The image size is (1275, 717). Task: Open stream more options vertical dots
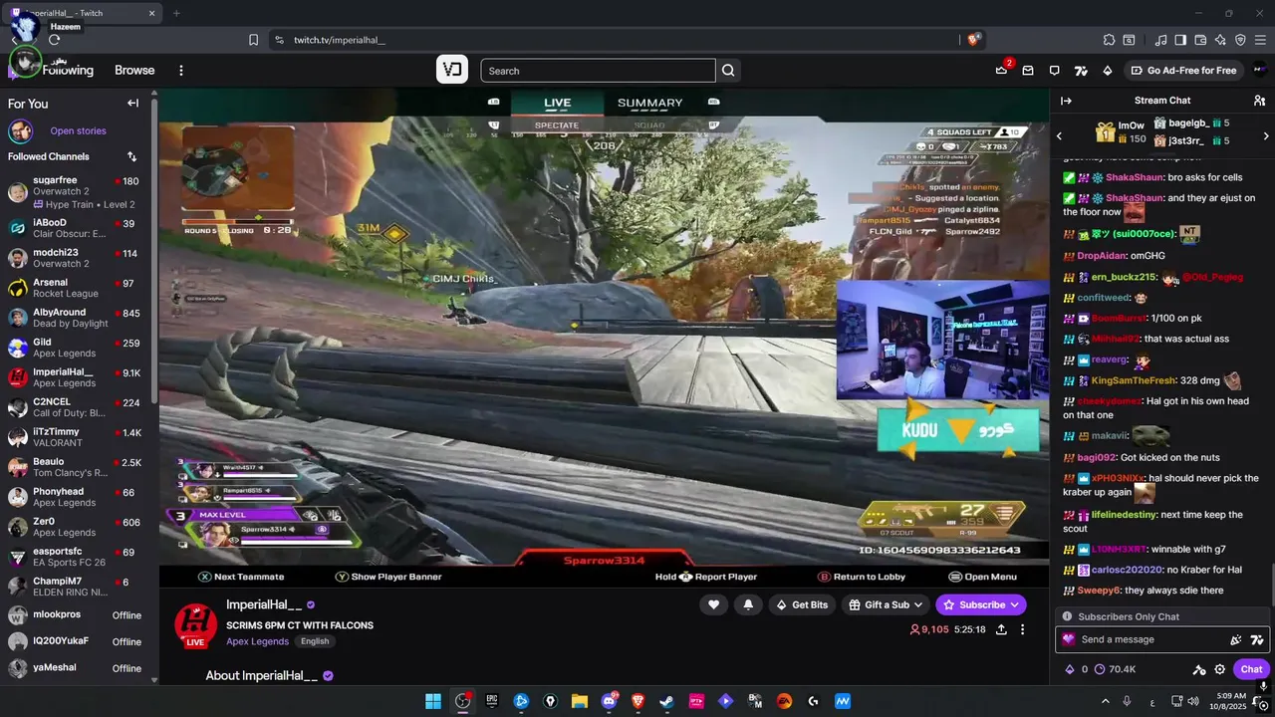point(1022,629)
